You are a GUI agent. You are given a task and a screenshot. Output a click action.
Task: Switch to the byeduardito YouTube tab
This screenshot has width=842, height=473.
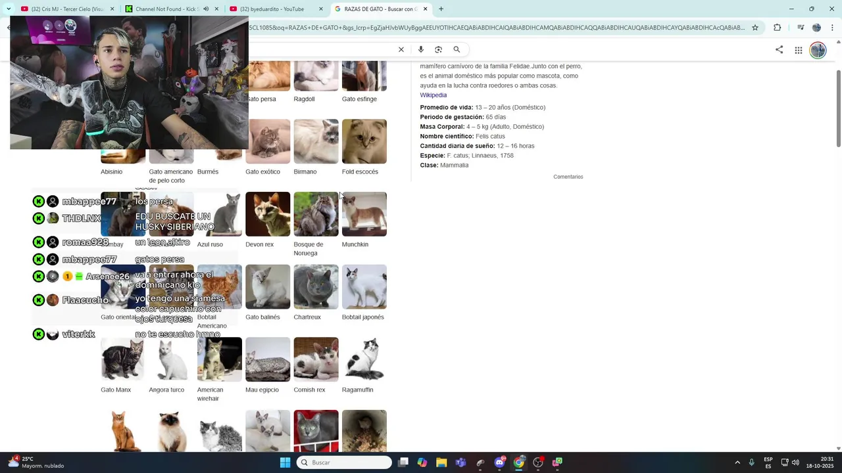point(276,9)
